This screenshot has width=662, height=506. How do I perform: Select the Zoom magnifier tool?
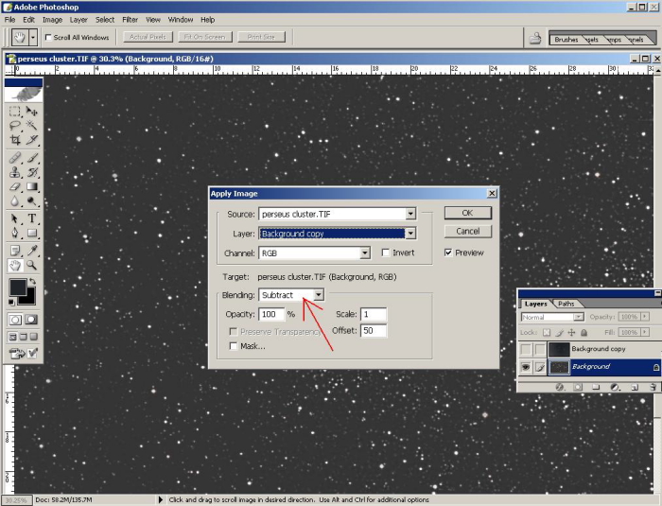[x=32, y=266]
